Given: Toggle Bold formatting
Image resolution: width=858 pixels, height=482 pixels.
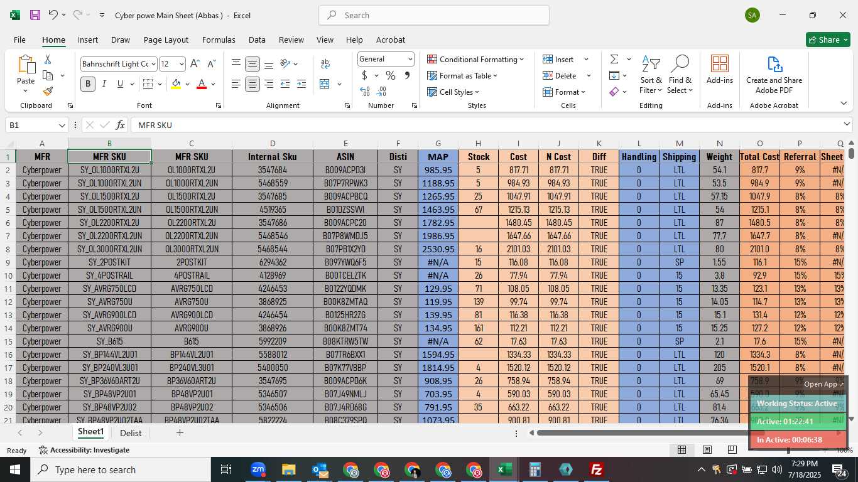Looking at the screenshot, I should click(x=88, y=84).
